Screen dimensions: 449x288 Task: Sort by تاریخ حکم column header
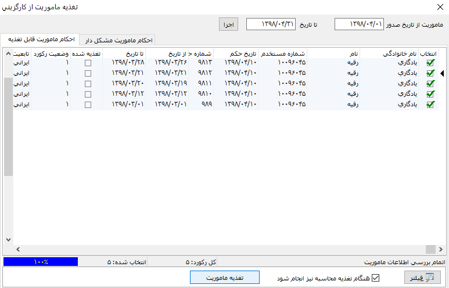(x=236, y=53)
